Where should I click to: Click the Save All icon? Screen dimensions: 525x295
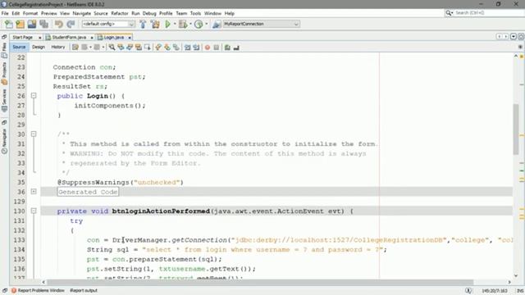coord(43,24)
